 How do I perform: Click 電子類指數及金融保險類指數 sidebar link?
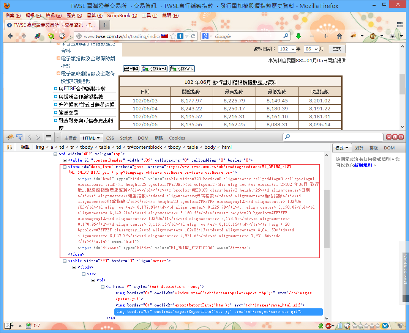tap(88, 62)
